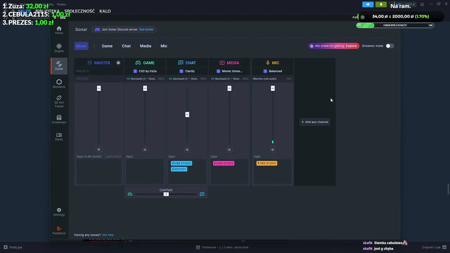450x253 pixels.
Task: Click Spotify app tag in Chat channel
Action: click(179, 169)
